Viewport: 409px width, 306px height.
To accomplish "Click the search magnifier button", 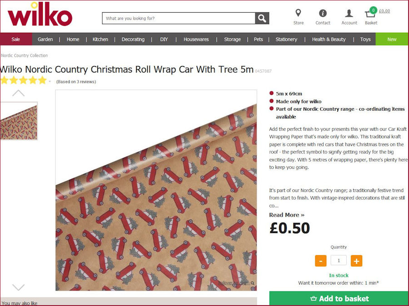I will 262,19.
